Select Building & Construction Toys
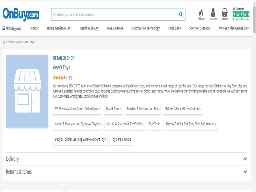Viewport: 256px width, 192px height. [x=143, y=109]
